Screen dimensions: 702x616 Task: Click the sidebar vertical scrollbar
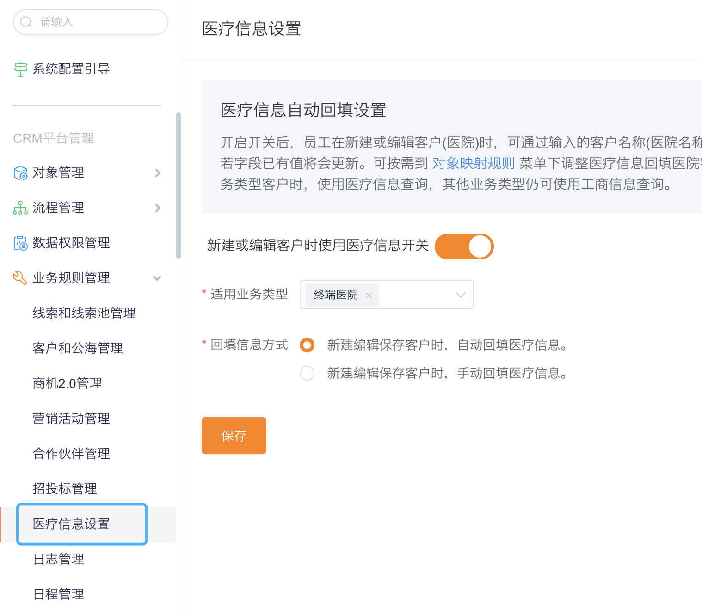pyautogui.click(x=179, y=185)
